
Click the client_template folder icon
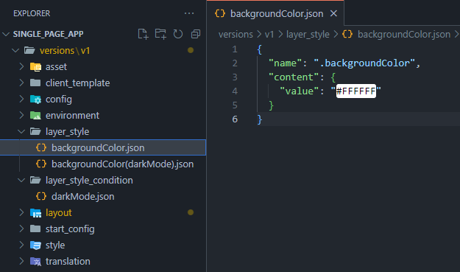pos(35,83)
